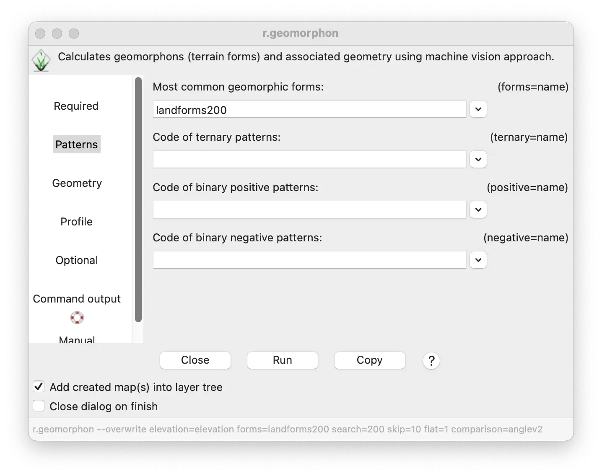Click the lifebuoy Manual icon

[x=77, y=318]
